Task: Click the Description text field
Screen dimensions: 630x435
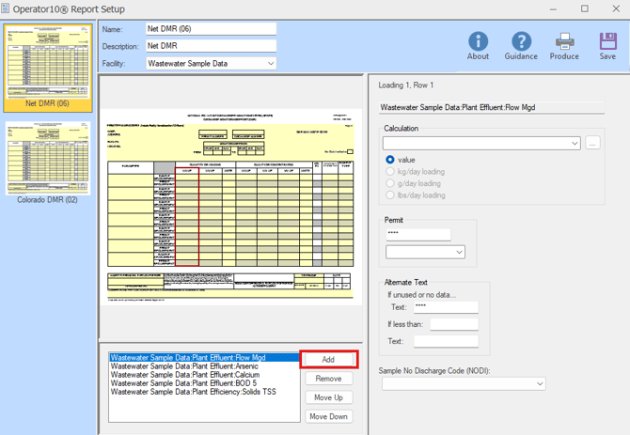Action: (211, 46)
